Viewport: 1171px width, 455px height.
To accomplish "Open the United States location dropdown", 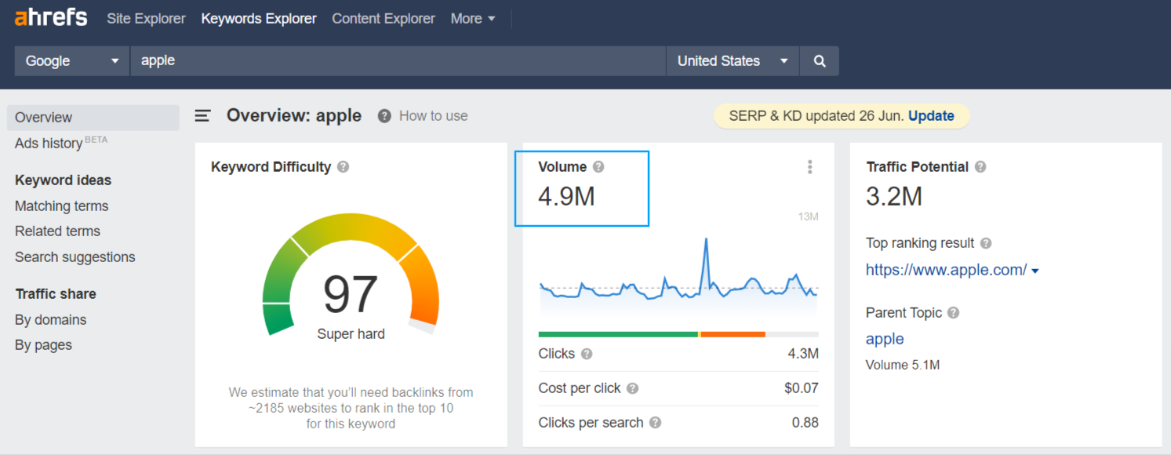I will tap(732, 60).
